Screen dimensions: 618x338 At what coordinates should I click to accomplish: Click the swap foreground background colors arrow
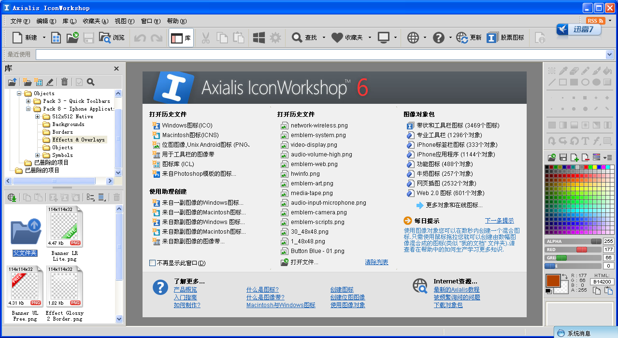coord(564,276)
